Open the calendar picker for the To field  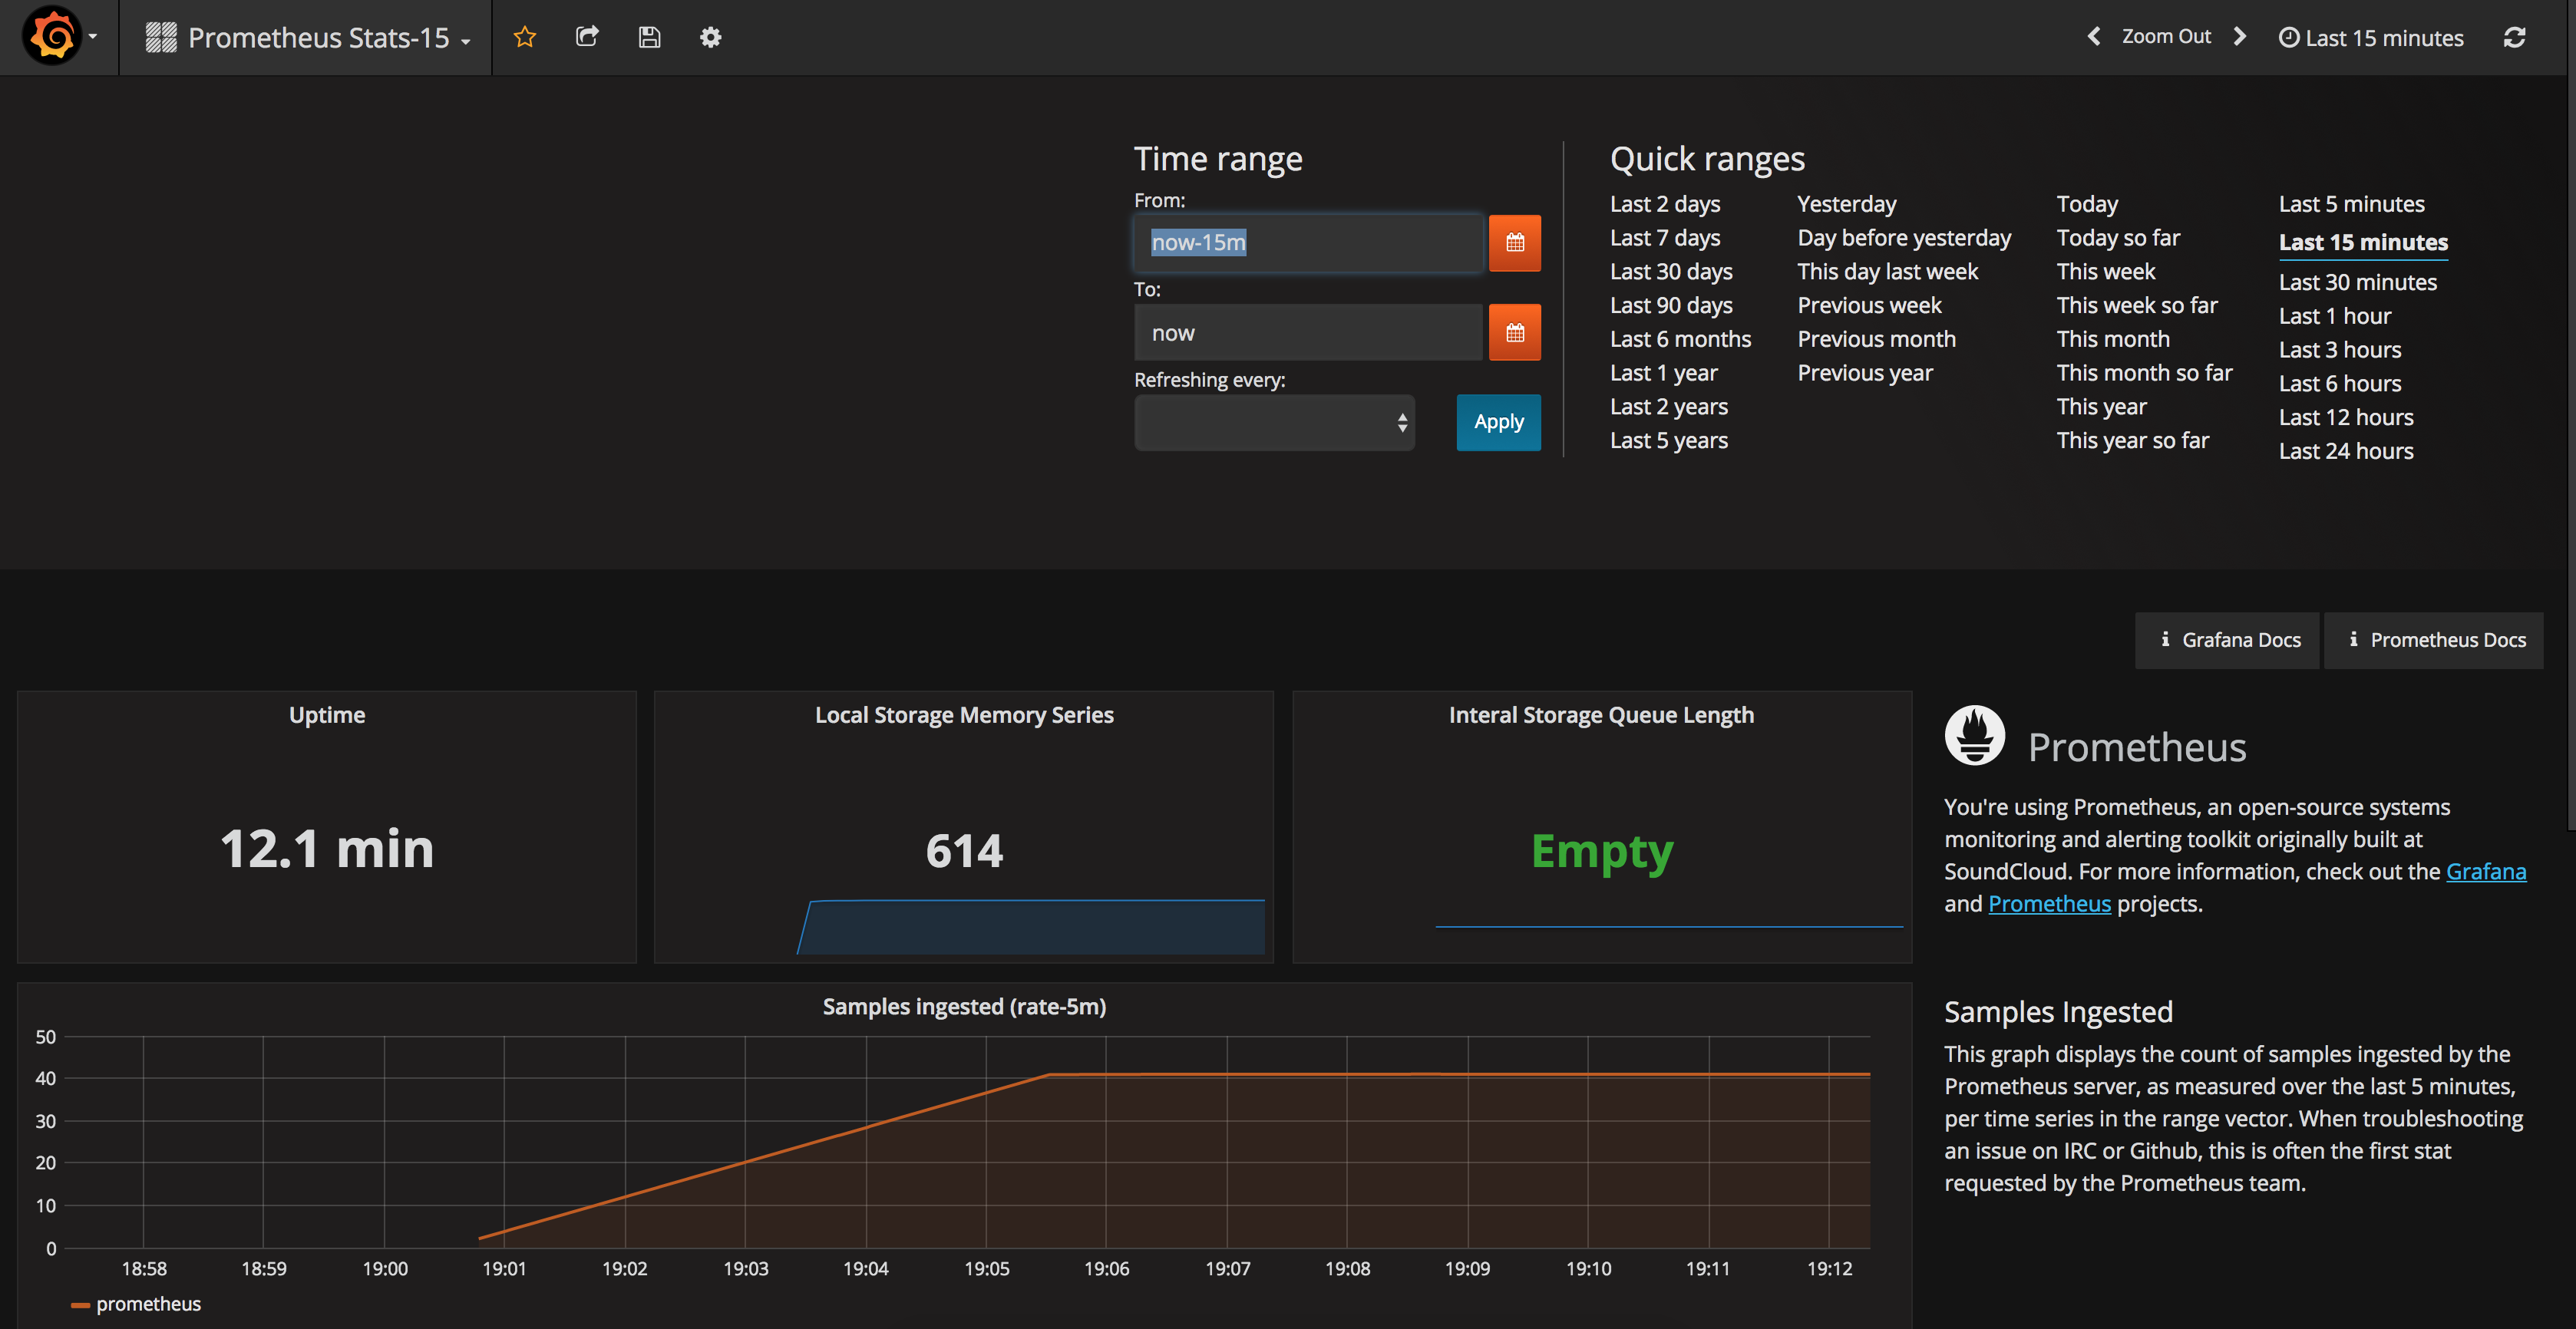point(1515,332)
